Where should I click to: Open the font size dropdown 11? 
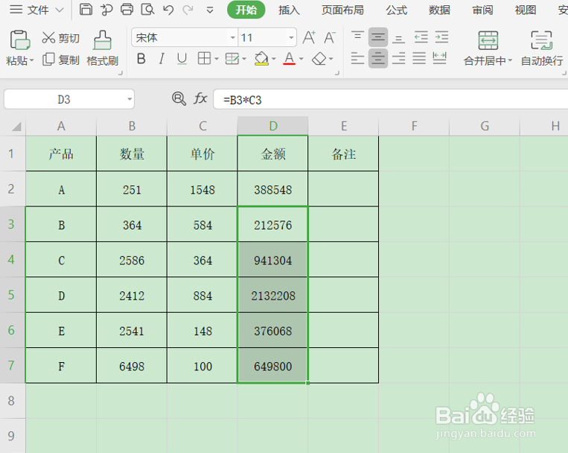[291, 37]
